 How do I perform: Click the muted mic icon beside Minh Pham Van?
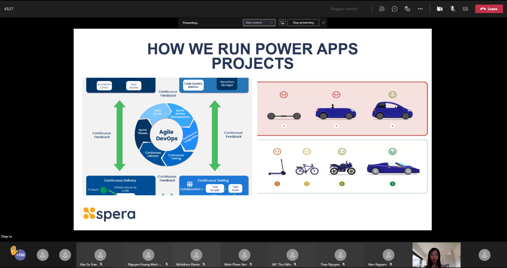point(251,264)
